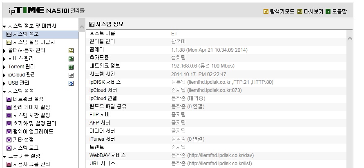Image resolution: width=364 pixels, height=168 pixels.
Task: Open 시스템 로그 page
Action: coord(26,148)
